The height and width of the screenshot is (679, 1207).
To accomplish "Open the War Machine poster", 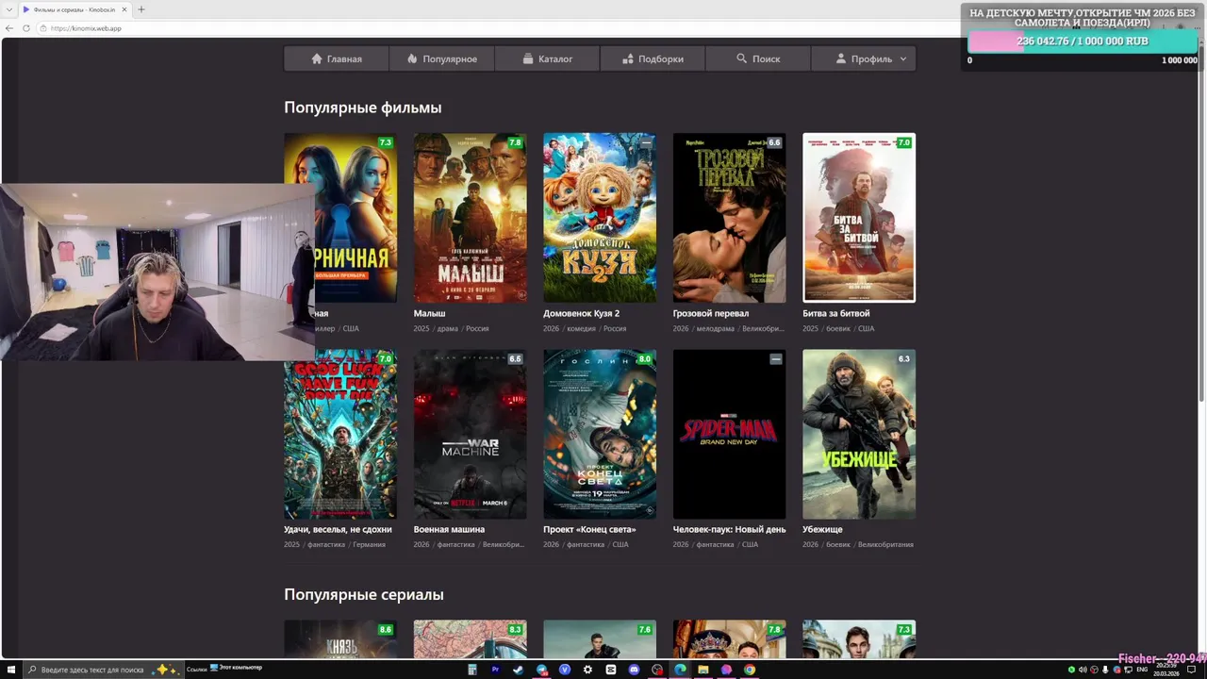I will click(470, 434).
